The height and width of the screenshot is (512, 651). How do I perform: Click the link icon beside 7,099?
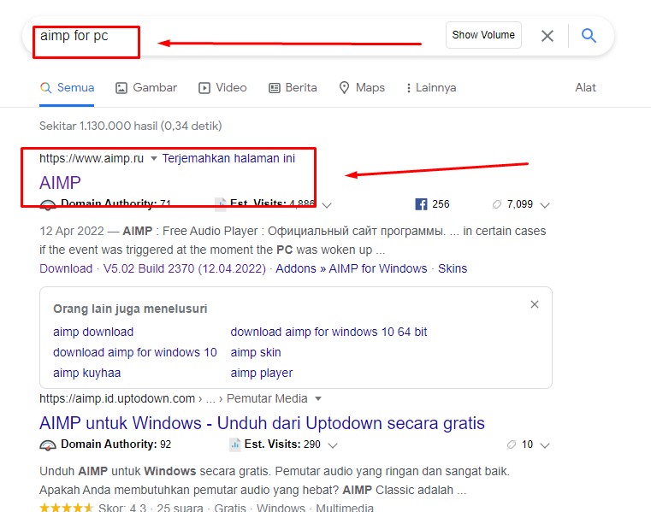click(x=496, y=204)
